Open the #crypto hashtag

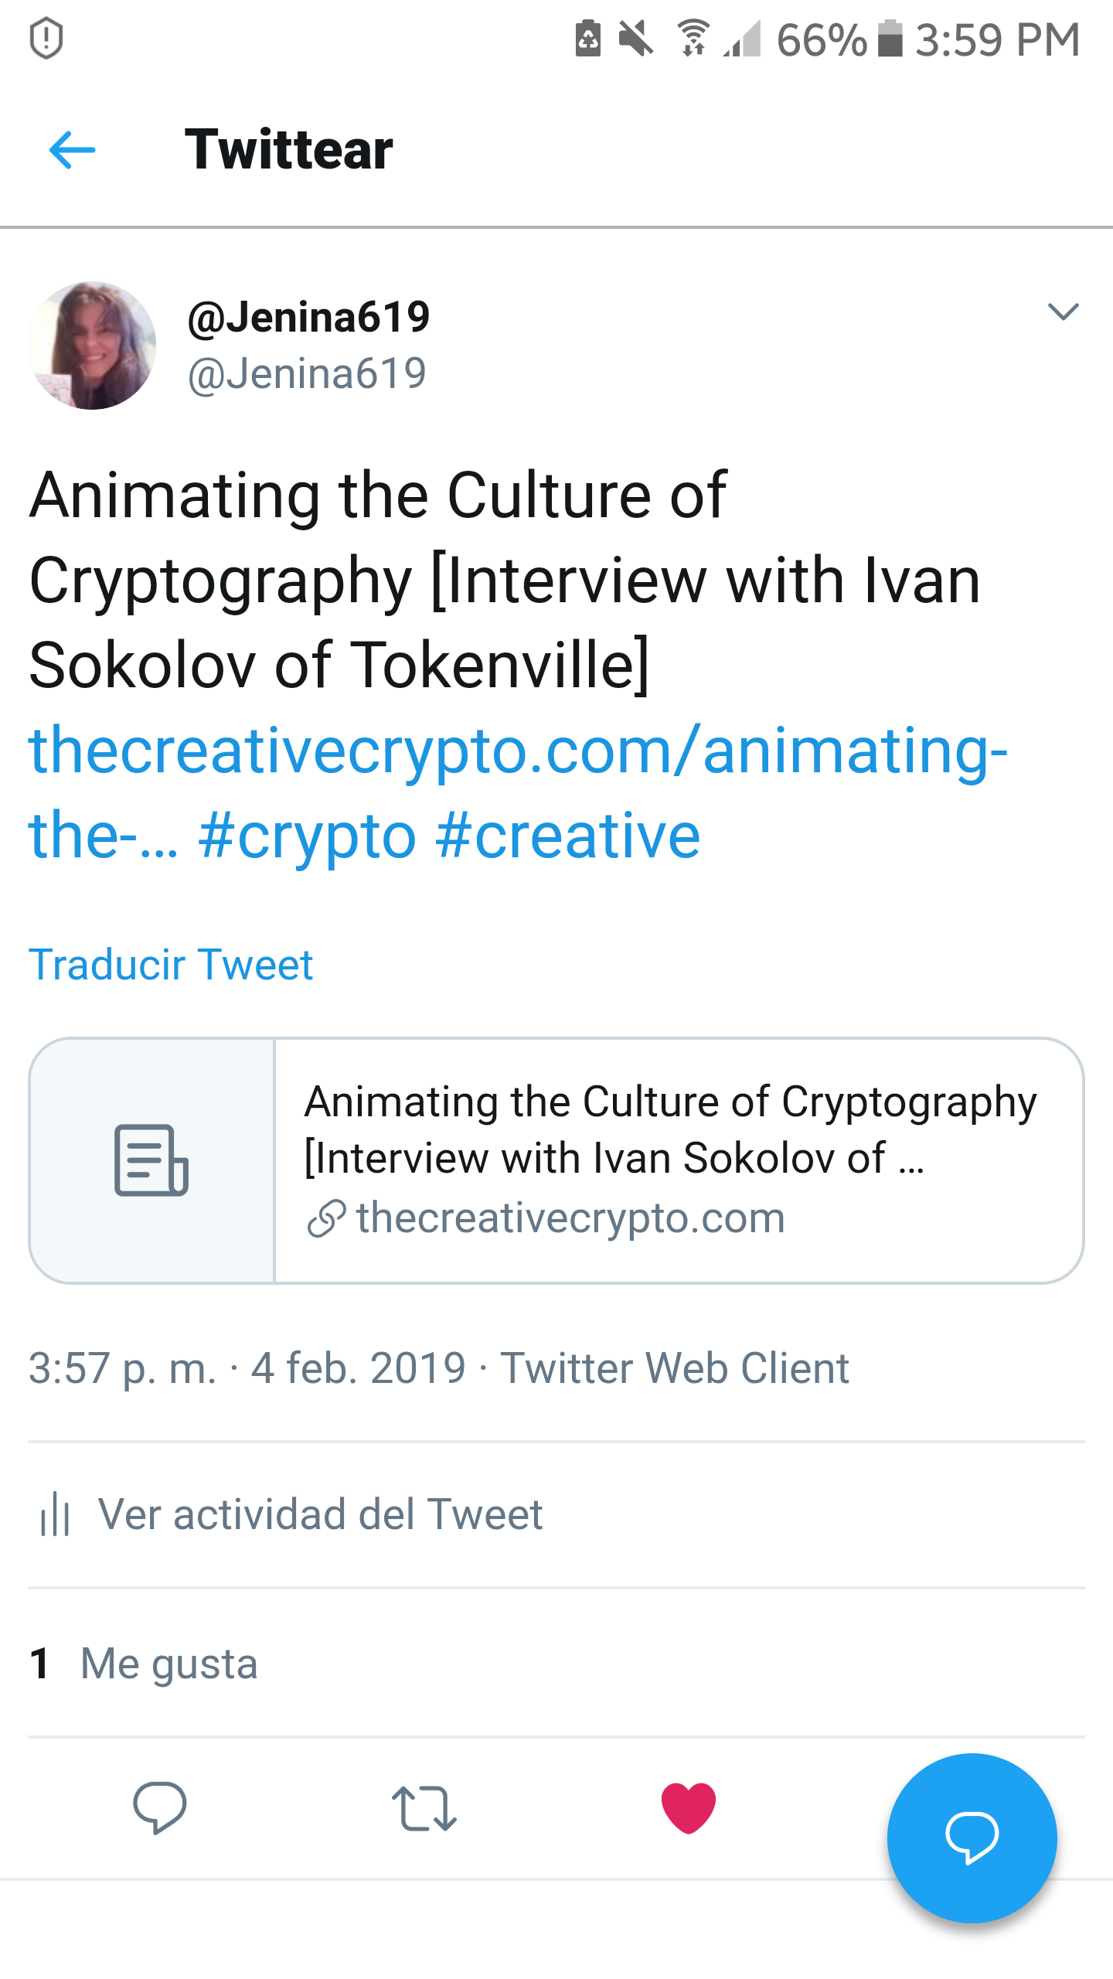tap(308, 835)
